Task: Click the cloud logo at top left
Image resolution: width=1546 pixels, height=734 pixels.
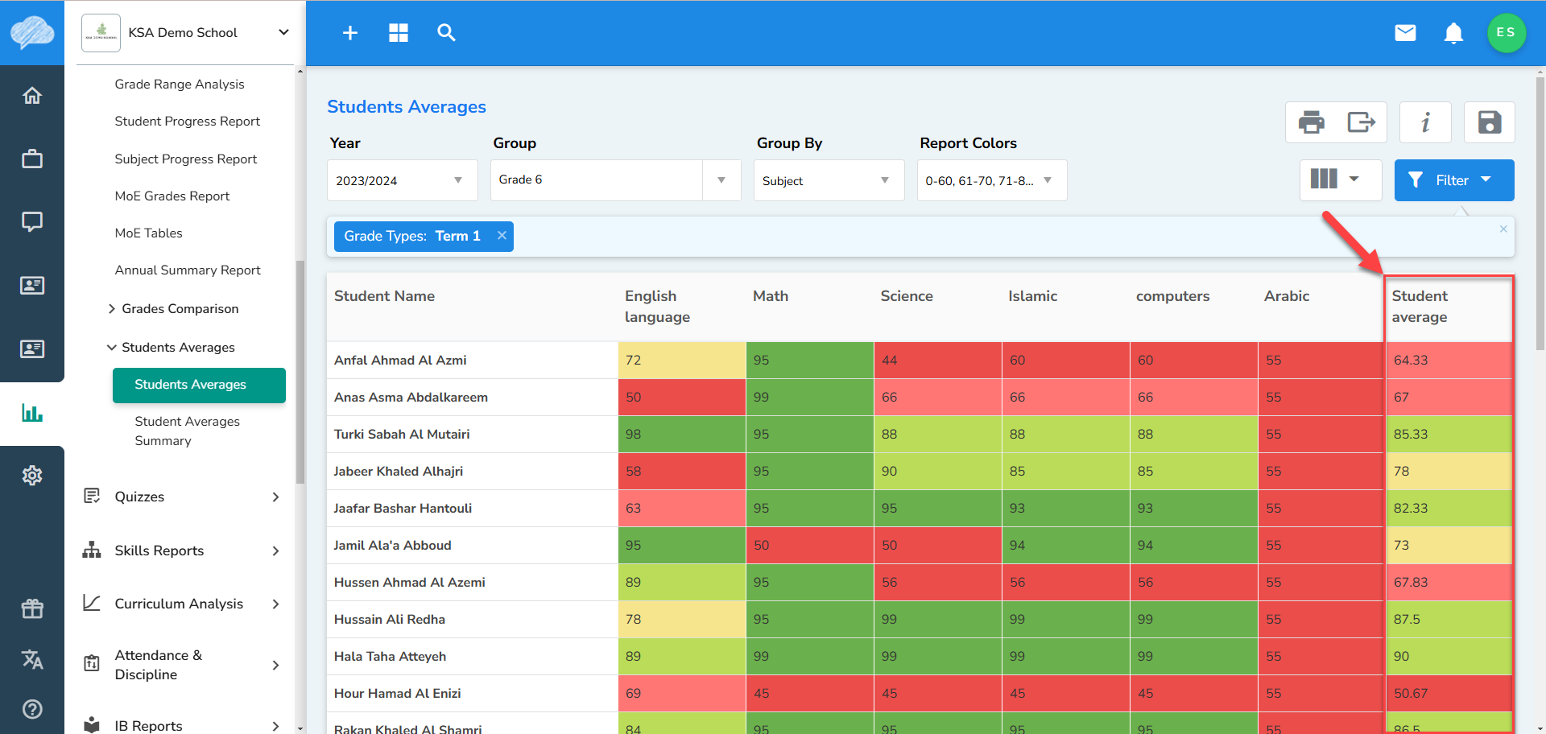Action: (x=32, y=33)
